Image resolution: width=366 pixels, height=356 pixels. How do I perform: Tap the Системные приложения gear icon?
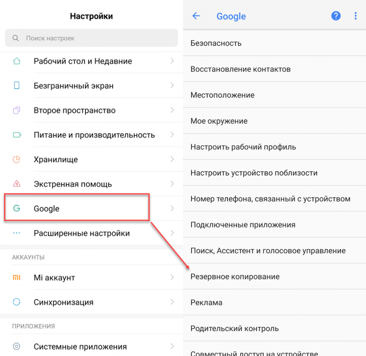click(17, 347)
